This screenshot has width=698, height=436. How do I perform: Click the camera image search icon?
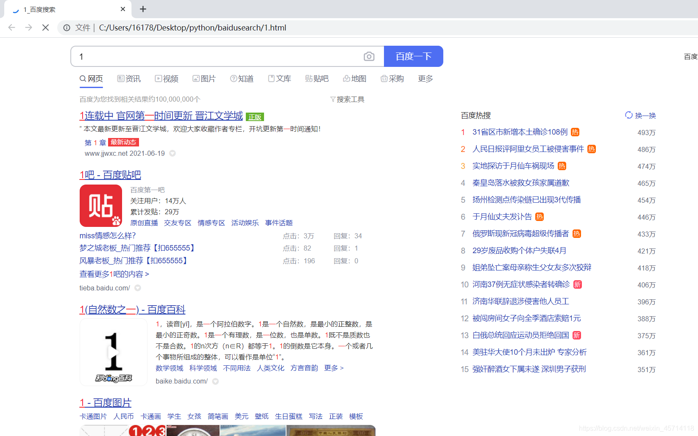(x=369, y=56)
